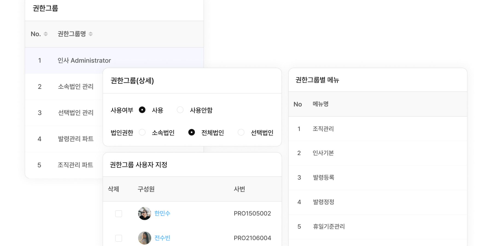This screenshot has width=492, height=246.
Task: Check the delete checkbox for 한민수
Action: [118, 213]
